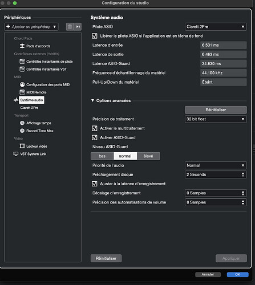Select the Pads d'accords icon
255x285 pixels.
[22, 46]
